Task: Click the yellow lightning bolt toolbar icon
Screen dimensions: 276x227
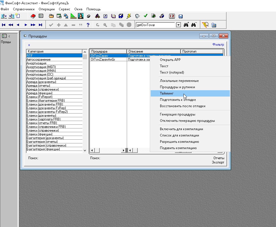Action: (129, 16)
